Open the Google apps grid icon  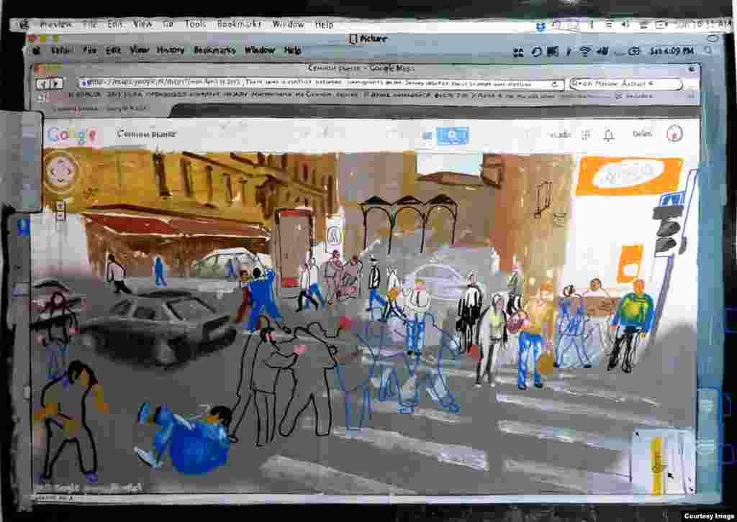pos(586,134)
